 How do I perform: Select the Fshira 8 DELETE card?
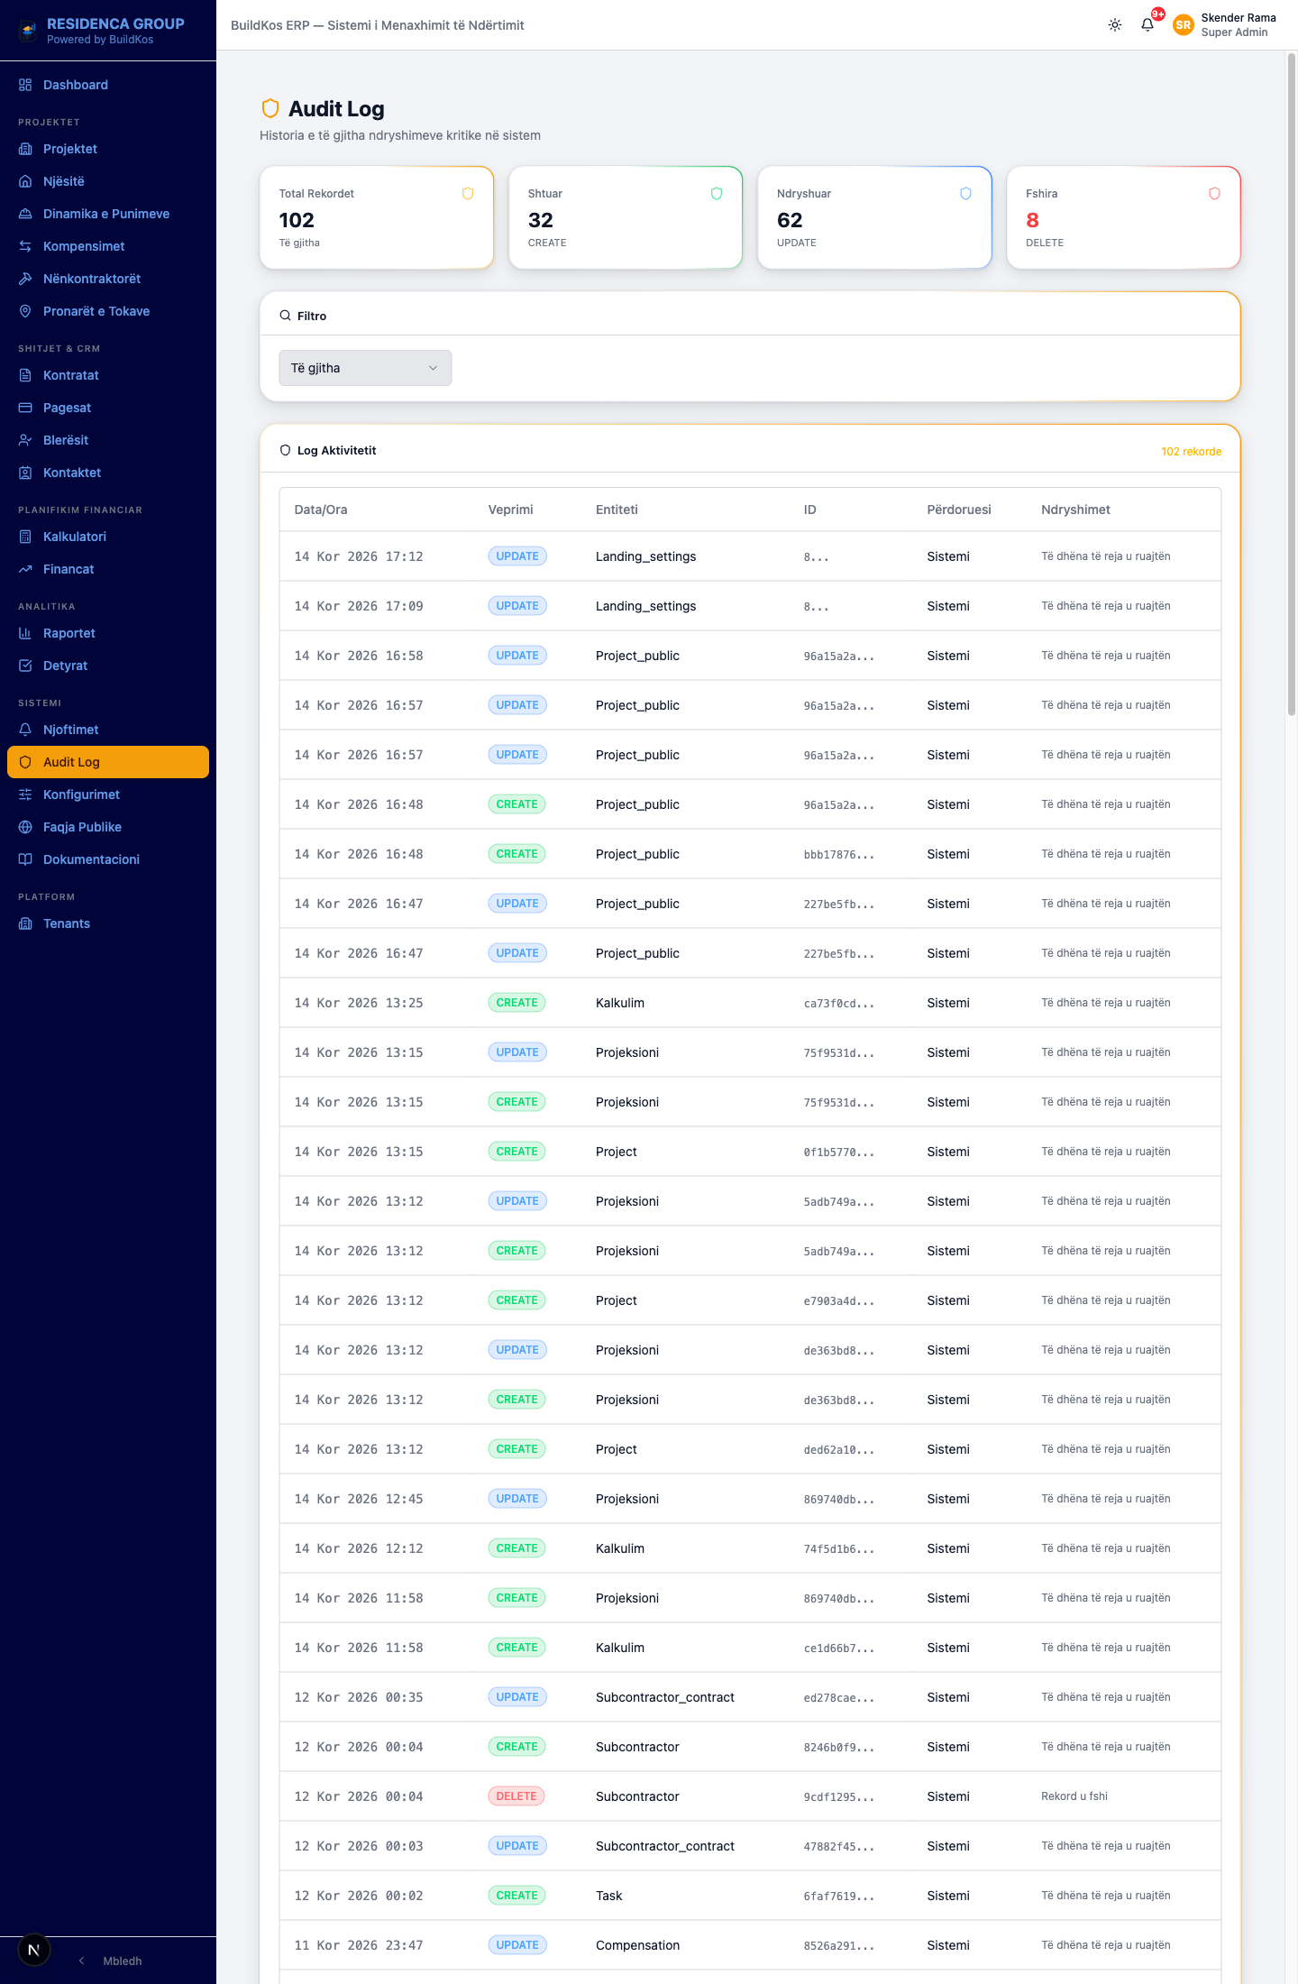1123,217
